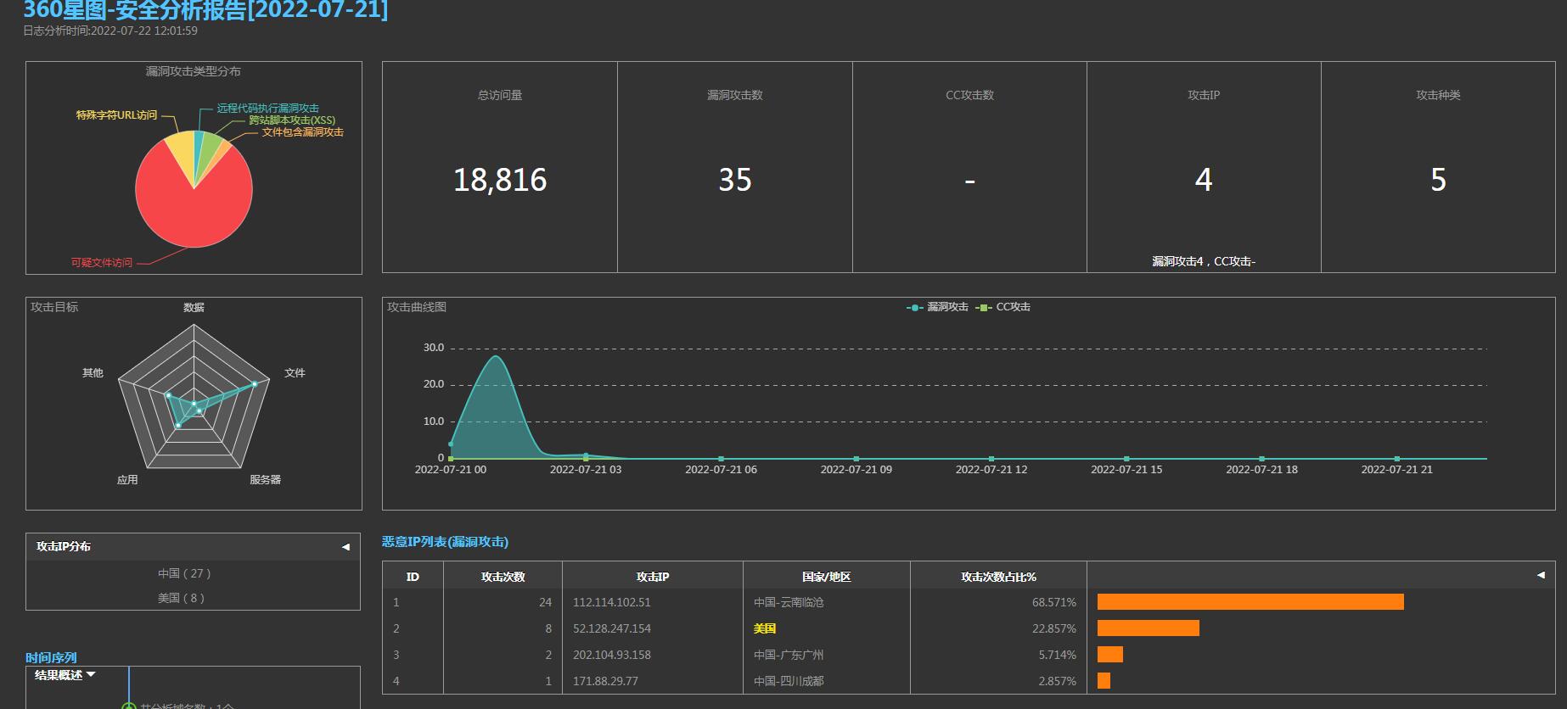
Task: Click the 中国-四川成都 region cell
Action: [x=789, y=681]
